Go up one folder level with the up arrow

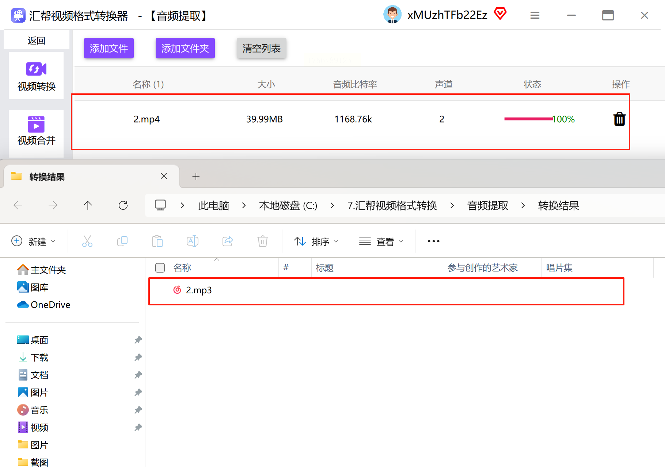pos(88,205)
